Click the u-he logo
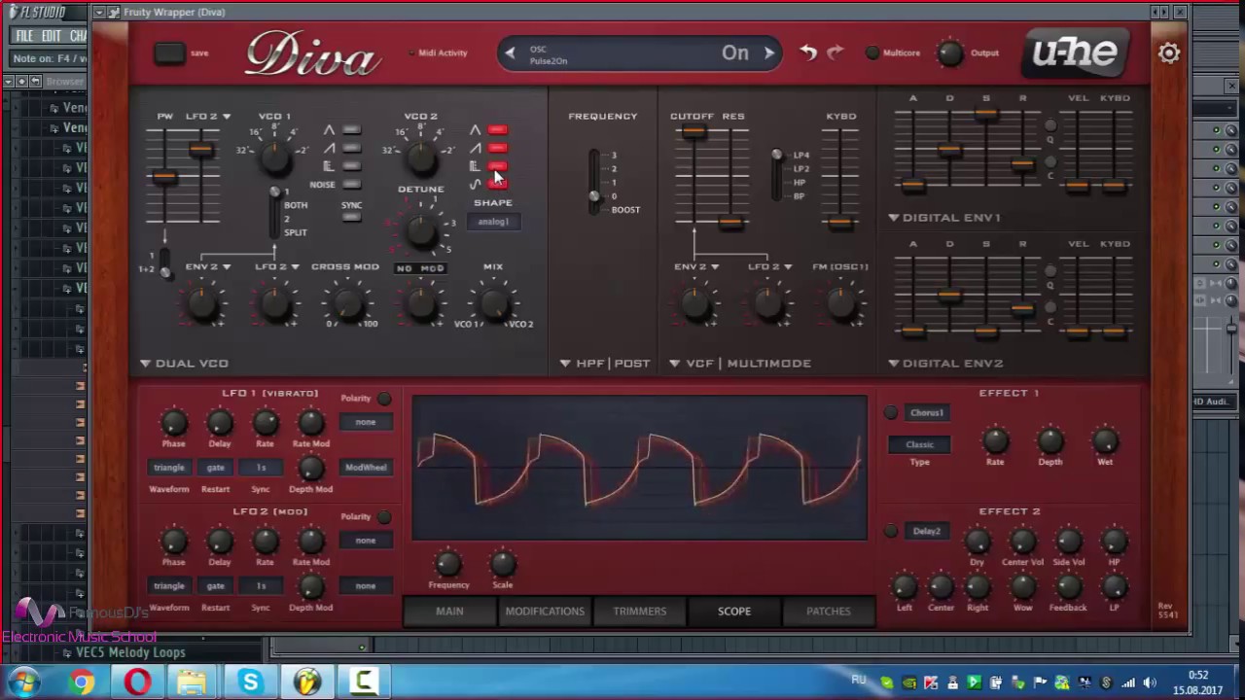Screen dimensions: 1245x700 [x=1075, y=52]
